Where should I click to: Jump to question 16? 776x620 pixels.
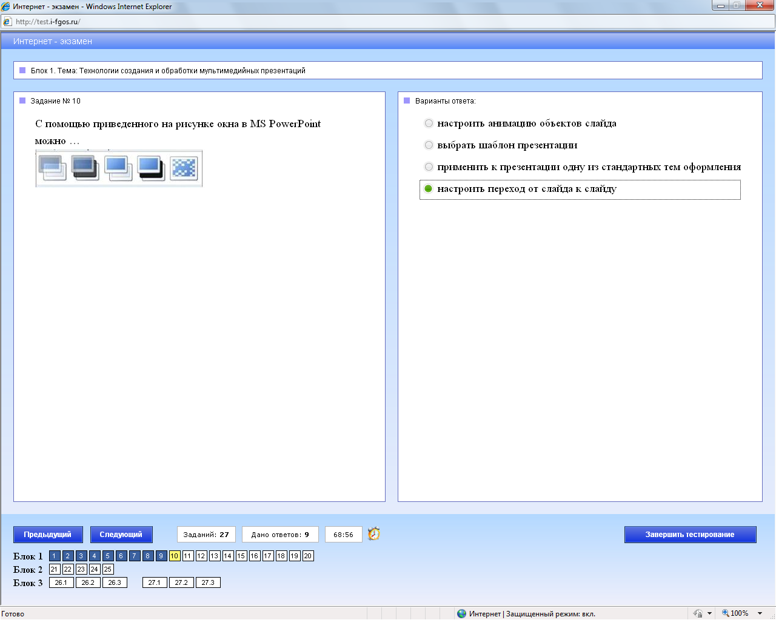[x=255, y=556]
